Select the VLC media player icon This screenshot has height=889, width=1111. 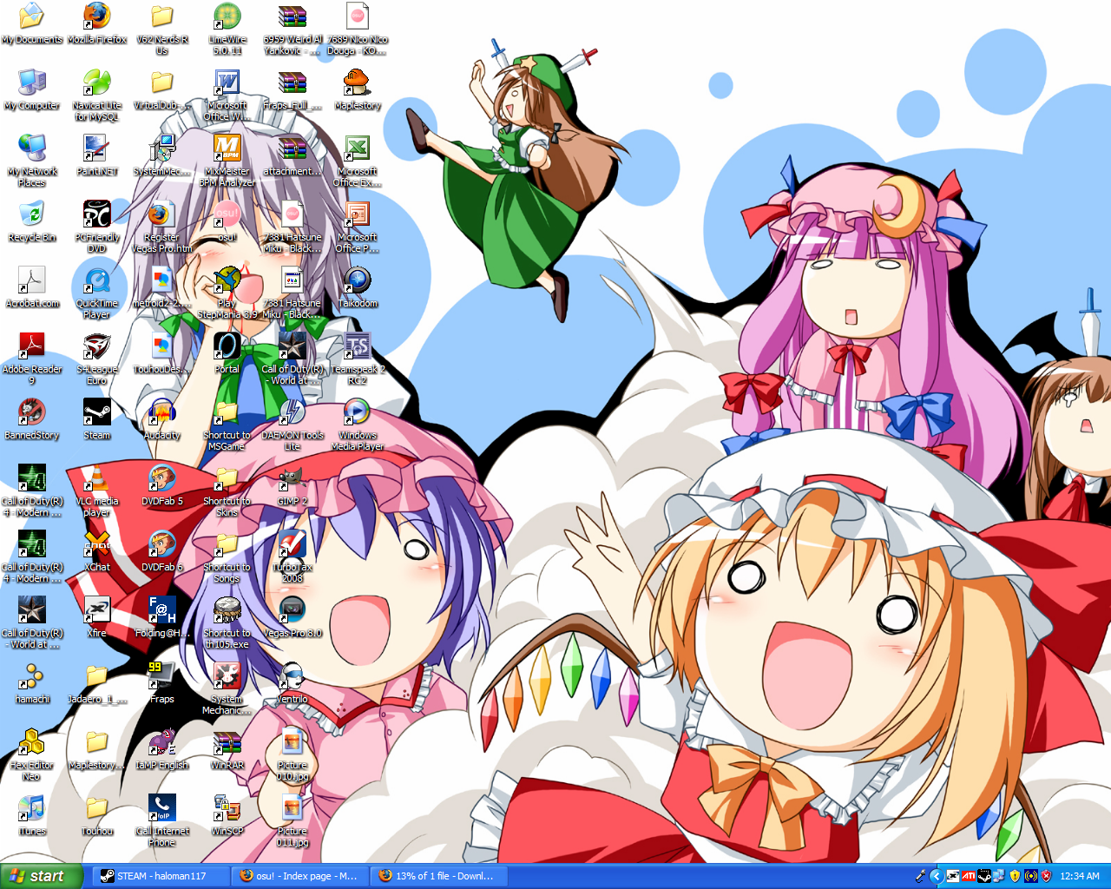pyautogui.click(x=97, y=478)
